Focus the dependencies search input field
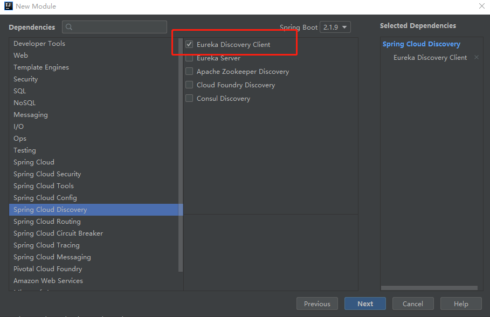 coord(120,27)
